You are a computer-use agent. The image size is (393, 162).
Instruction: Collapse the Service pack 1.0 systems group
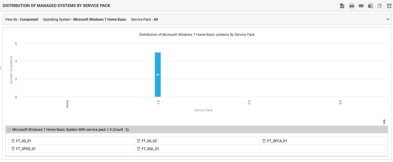point(9,130)
